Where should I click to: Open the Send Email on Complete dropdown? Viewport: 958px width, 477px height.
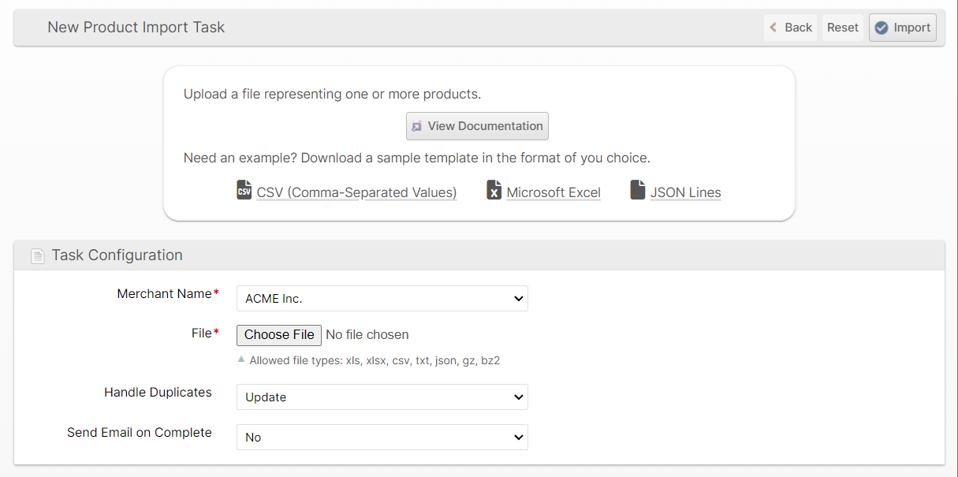382,437
